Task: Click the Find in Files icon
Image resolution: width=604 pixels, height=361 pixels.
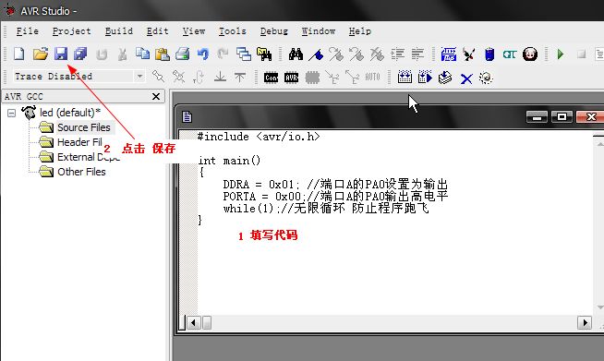Action: click(264, 54)
